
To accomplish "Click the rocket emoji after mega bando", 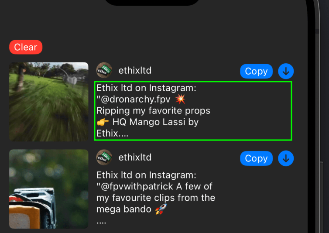I will [x=161, y=209].
